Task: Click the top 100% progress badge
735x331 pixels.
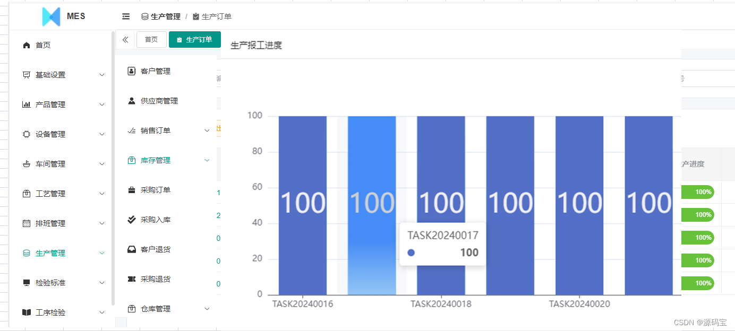Action: (698, 191)
